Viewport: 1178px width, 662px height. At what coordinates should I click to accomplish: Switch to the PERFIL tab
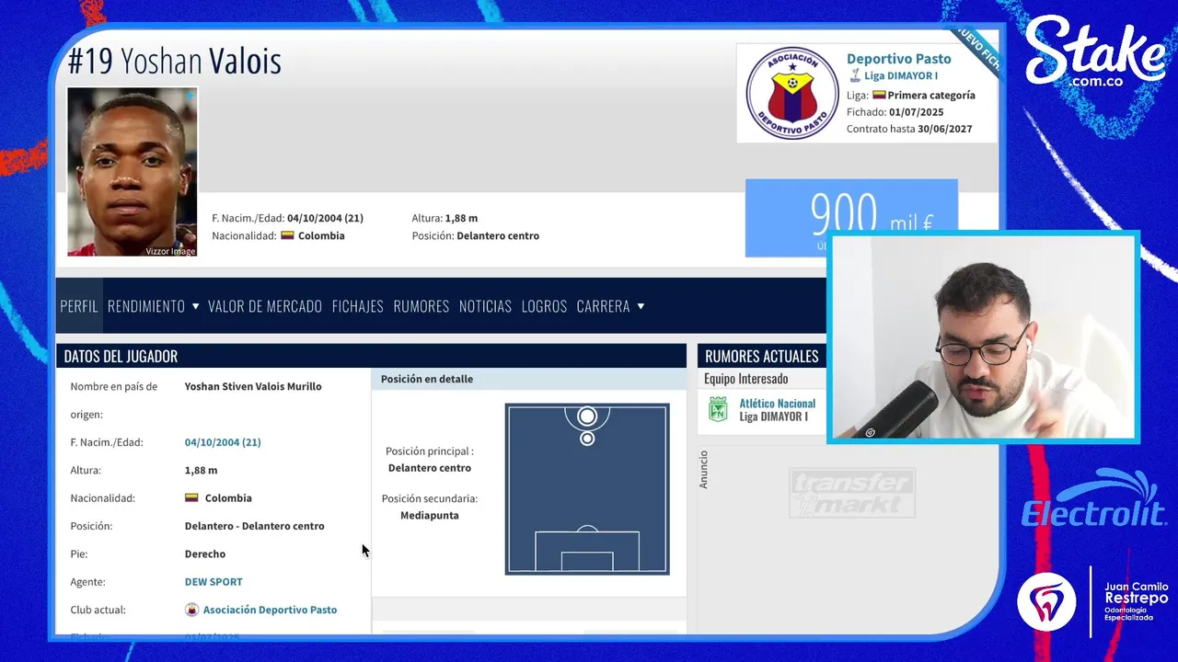pos(79,306)
